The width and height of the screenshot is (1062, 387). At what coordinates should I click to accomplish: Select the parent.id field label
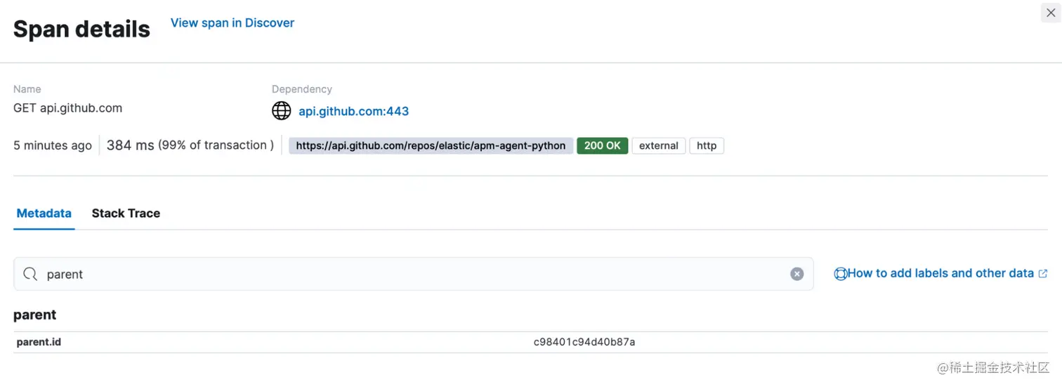[x=39, y=342]
